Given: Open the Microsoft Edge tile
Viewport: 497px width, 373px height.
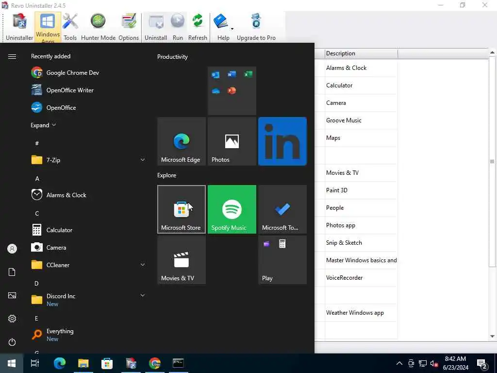Looking at the screenshot, I should coord(182,141).
